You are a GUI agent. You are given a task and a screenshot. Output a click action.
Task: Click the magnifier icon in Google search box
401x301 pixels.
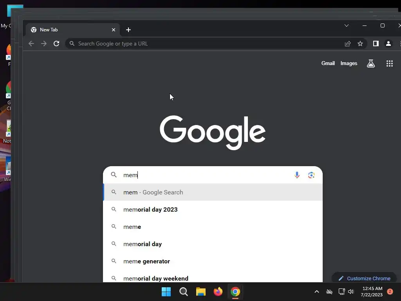pyautogui.click(x=114, y=175)
